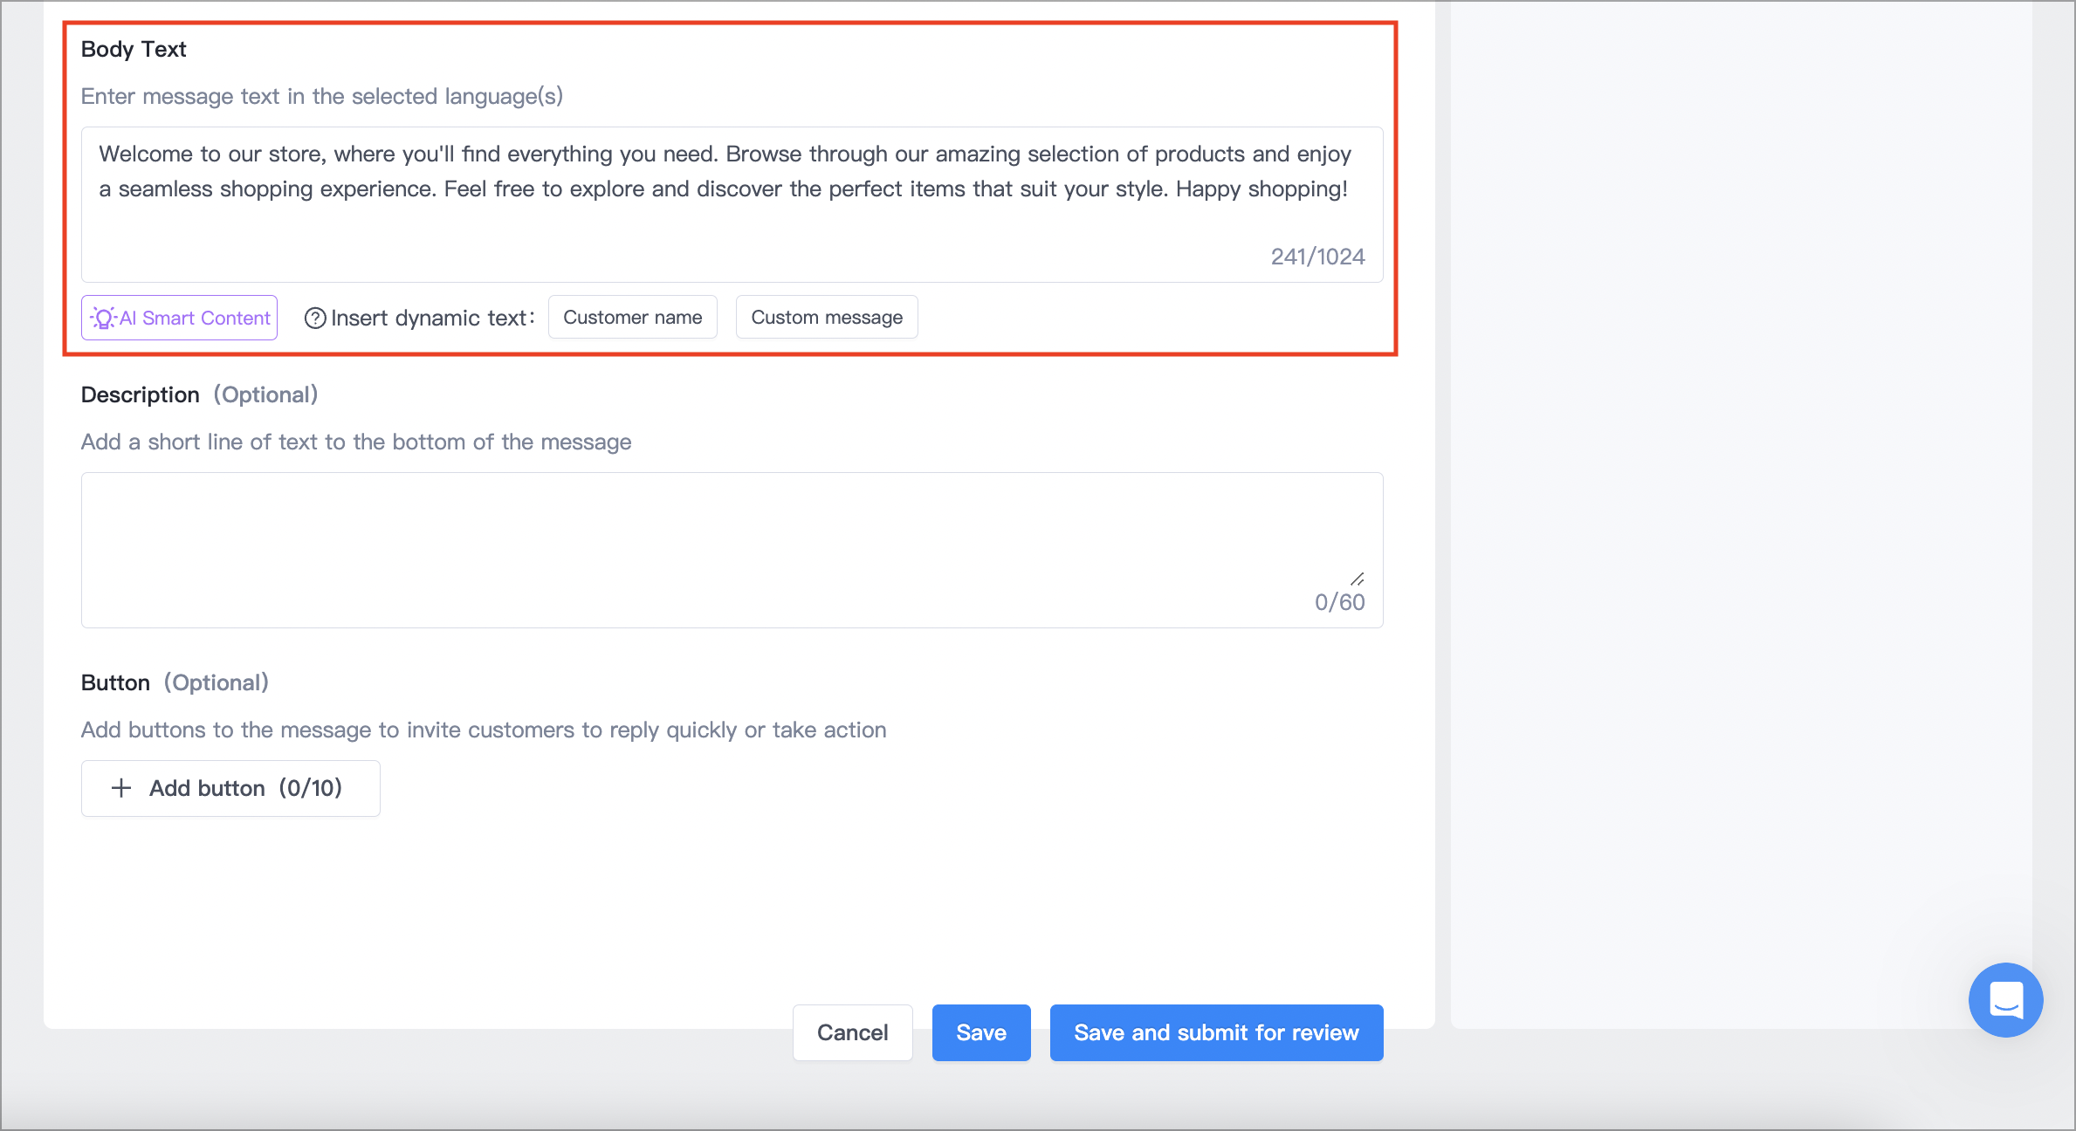Click the Description (Optional) heading

199,394
